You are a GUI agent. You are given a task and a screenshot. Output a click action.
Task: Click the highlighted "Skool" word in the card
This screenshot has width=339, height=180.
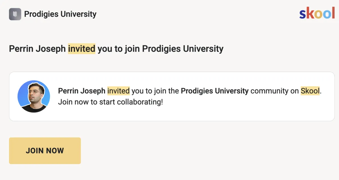(310, 91)
